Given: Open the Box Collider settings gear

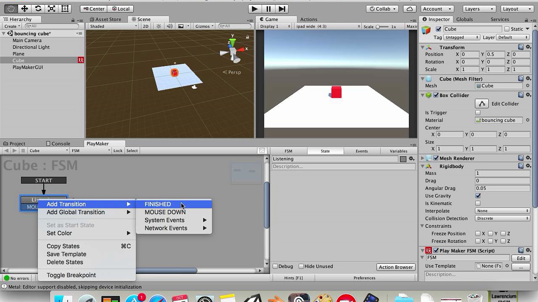Looking at the screenshot, I should (x=528, y=95).
